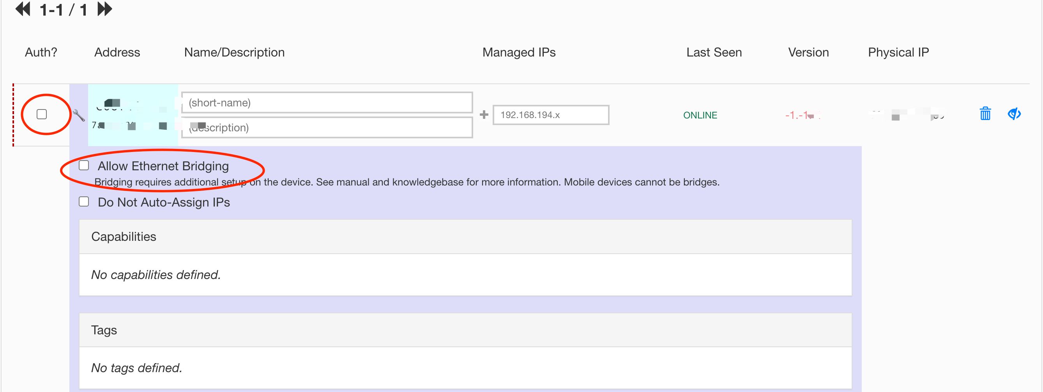Viewport: 1043px width, 392px height.
Task: Sort by Name/Description column header
Action: click(x=234, y=52)
